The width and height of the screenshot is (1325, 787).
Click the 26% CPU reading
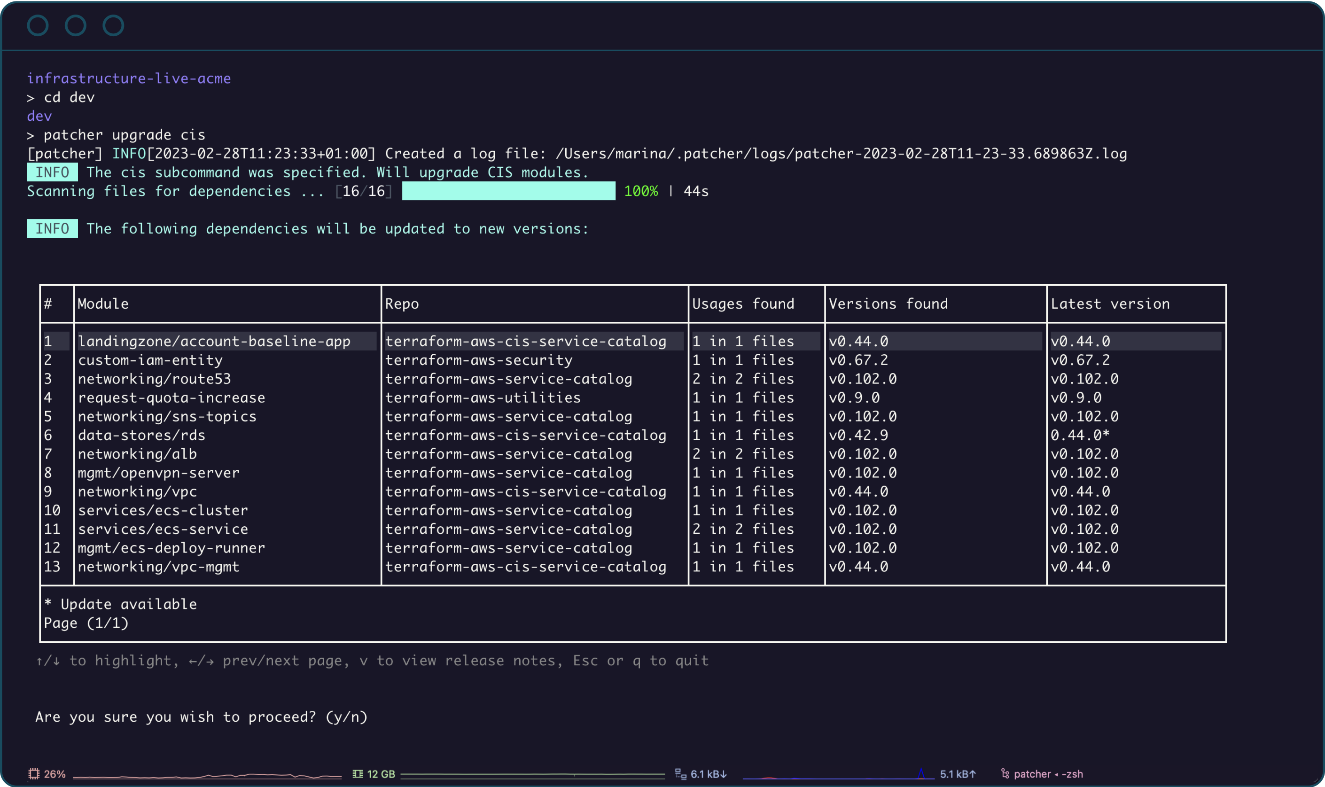(55, 774)
